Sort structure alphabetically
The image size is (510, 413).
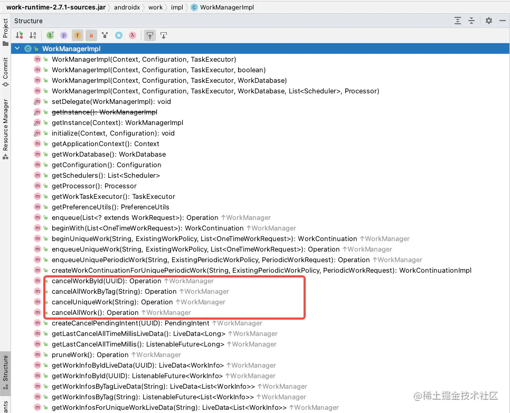click(33, 35)
